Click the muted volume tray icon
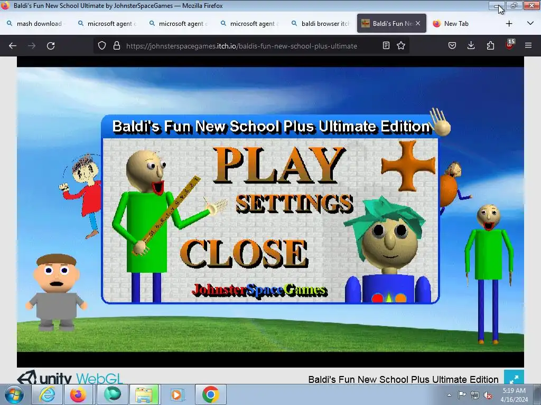Image resolution: width=541 pixels, height=405 pixels. point(488,395)
